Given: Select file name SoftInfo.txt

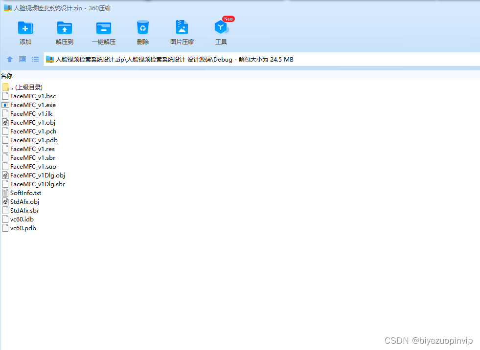Looking at the screenshot, I should (x=26, y=193).
